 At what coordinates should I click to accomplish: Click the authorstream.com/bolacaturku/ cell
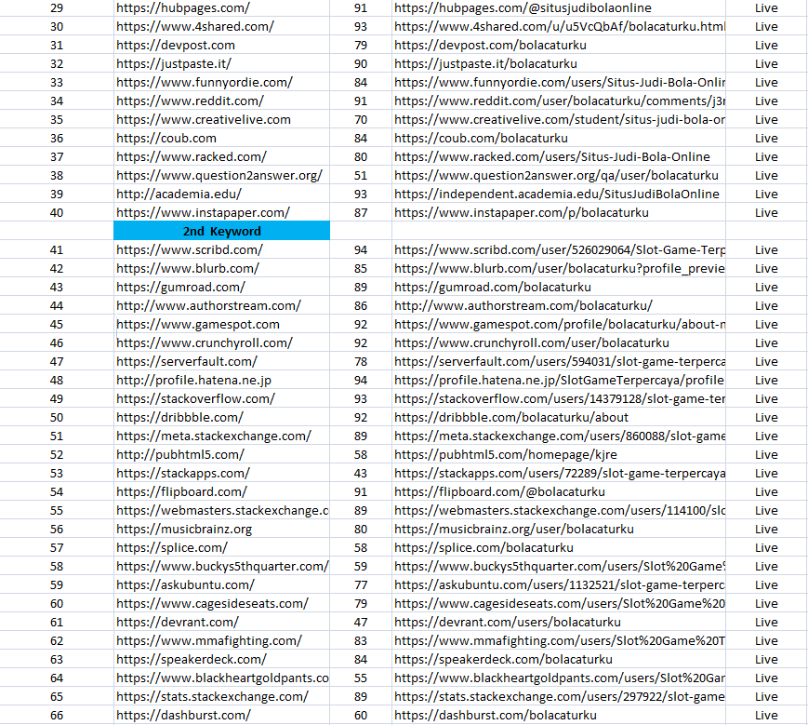(559, 305)
